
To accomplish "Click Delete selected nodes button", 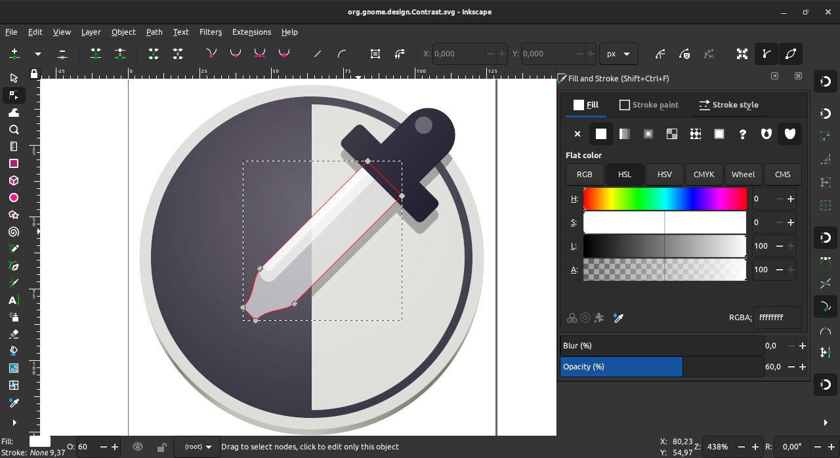I will (62, 54).
